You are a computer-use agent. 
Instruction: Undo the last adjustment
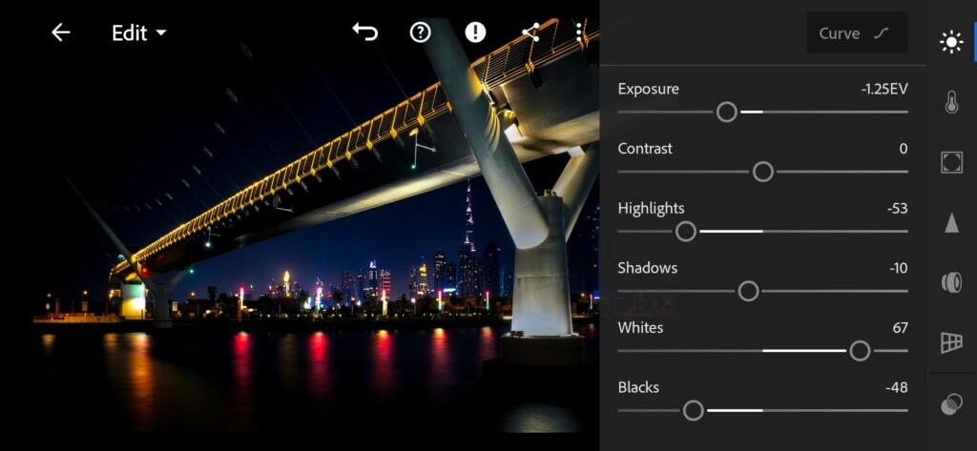(x=365, y=31)
